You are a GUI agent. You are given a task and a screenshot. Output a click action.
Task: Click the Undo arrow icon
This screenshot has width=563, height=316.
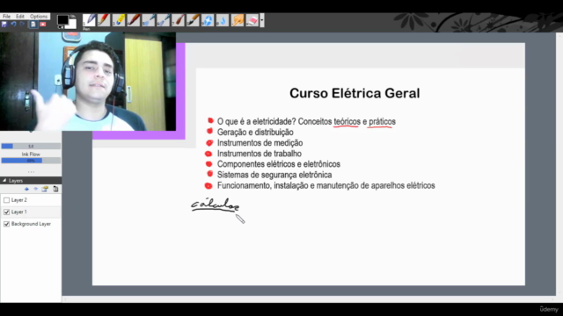click(13, 25)
